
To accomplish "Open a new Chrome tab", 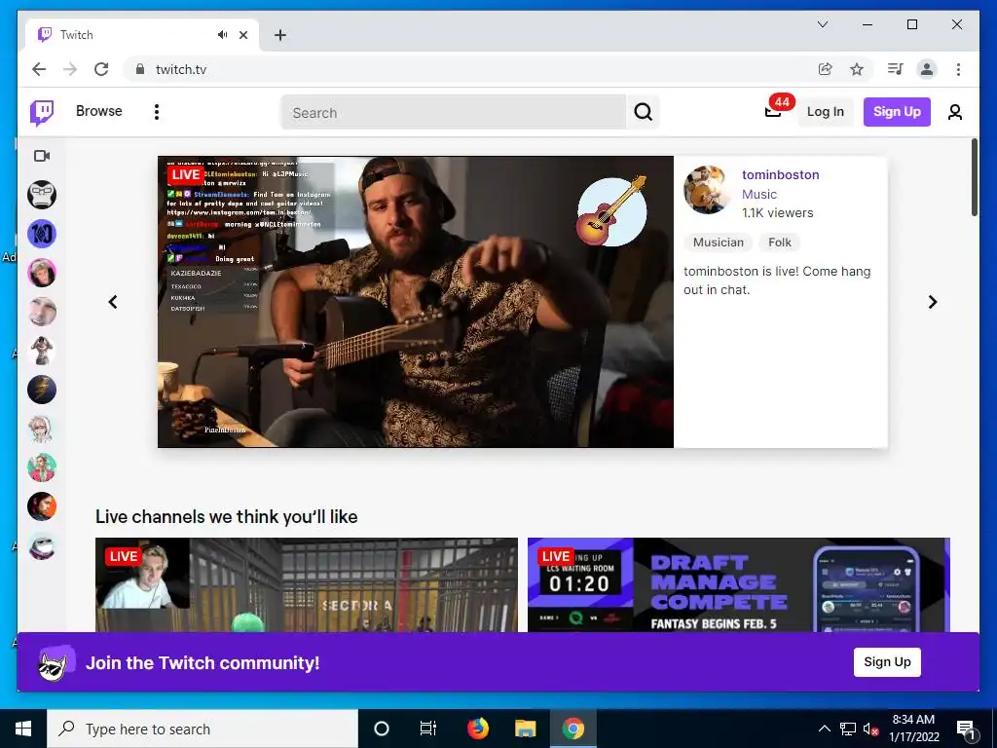I will [x=280, y=35].
